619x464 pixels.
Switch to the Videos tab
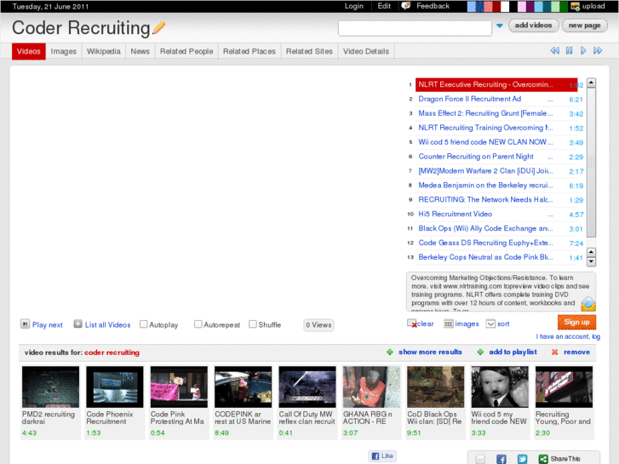(x=28, y=51)
